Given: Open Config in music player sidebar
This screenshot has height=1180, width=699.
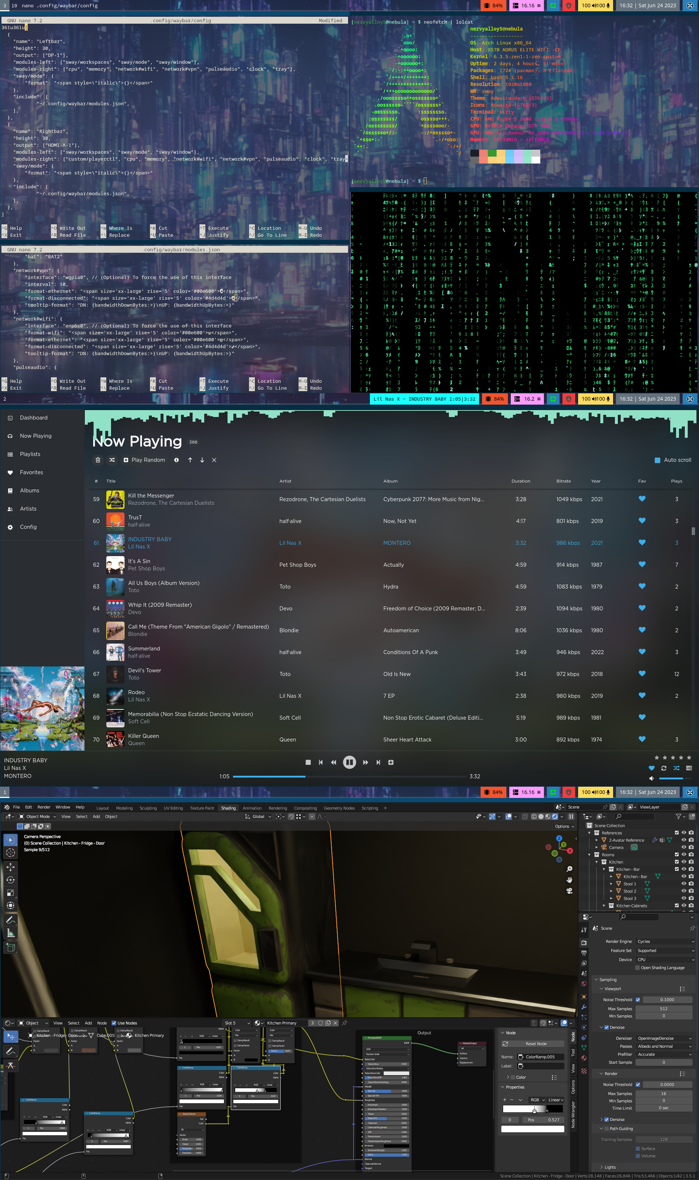Looking at the screenshot, I should pos(28,527).
